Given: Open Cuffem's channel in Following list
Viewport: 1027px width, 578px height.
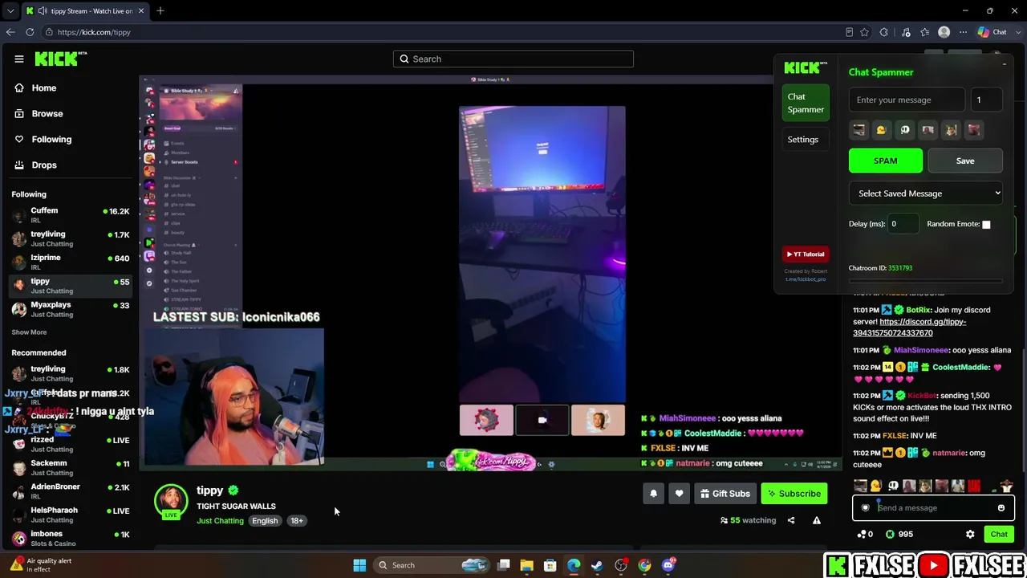Looking at the screenshot, I should tap(70, 215).
